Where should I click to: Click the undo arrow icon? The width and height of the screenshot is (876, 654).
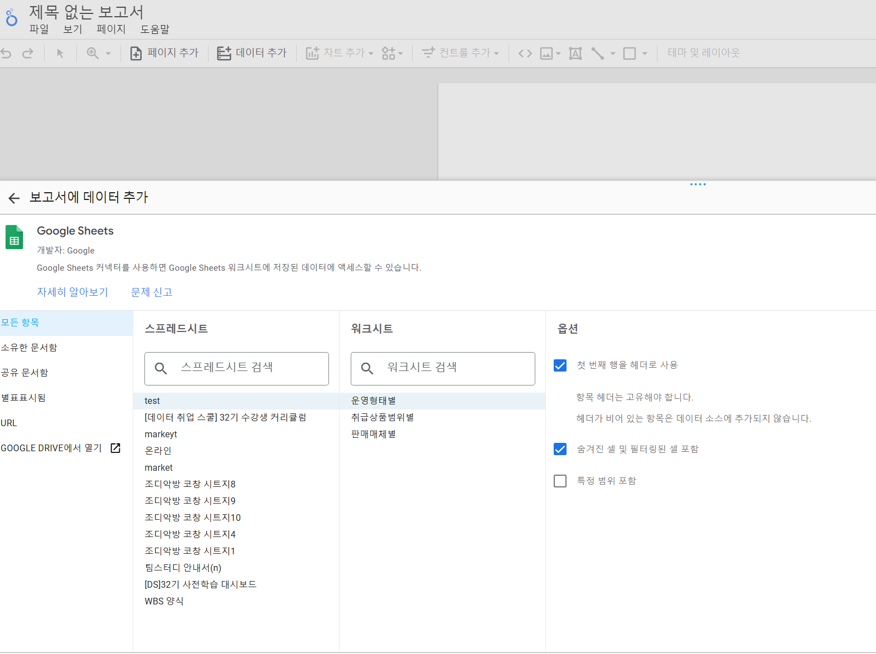7,53
